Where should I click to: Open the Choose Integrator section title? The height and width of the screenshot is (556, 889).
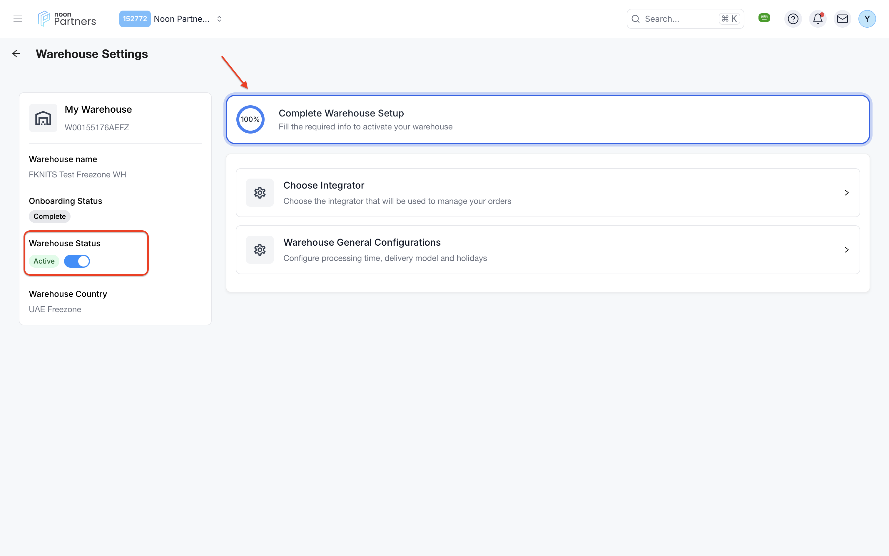coord(324,185)
